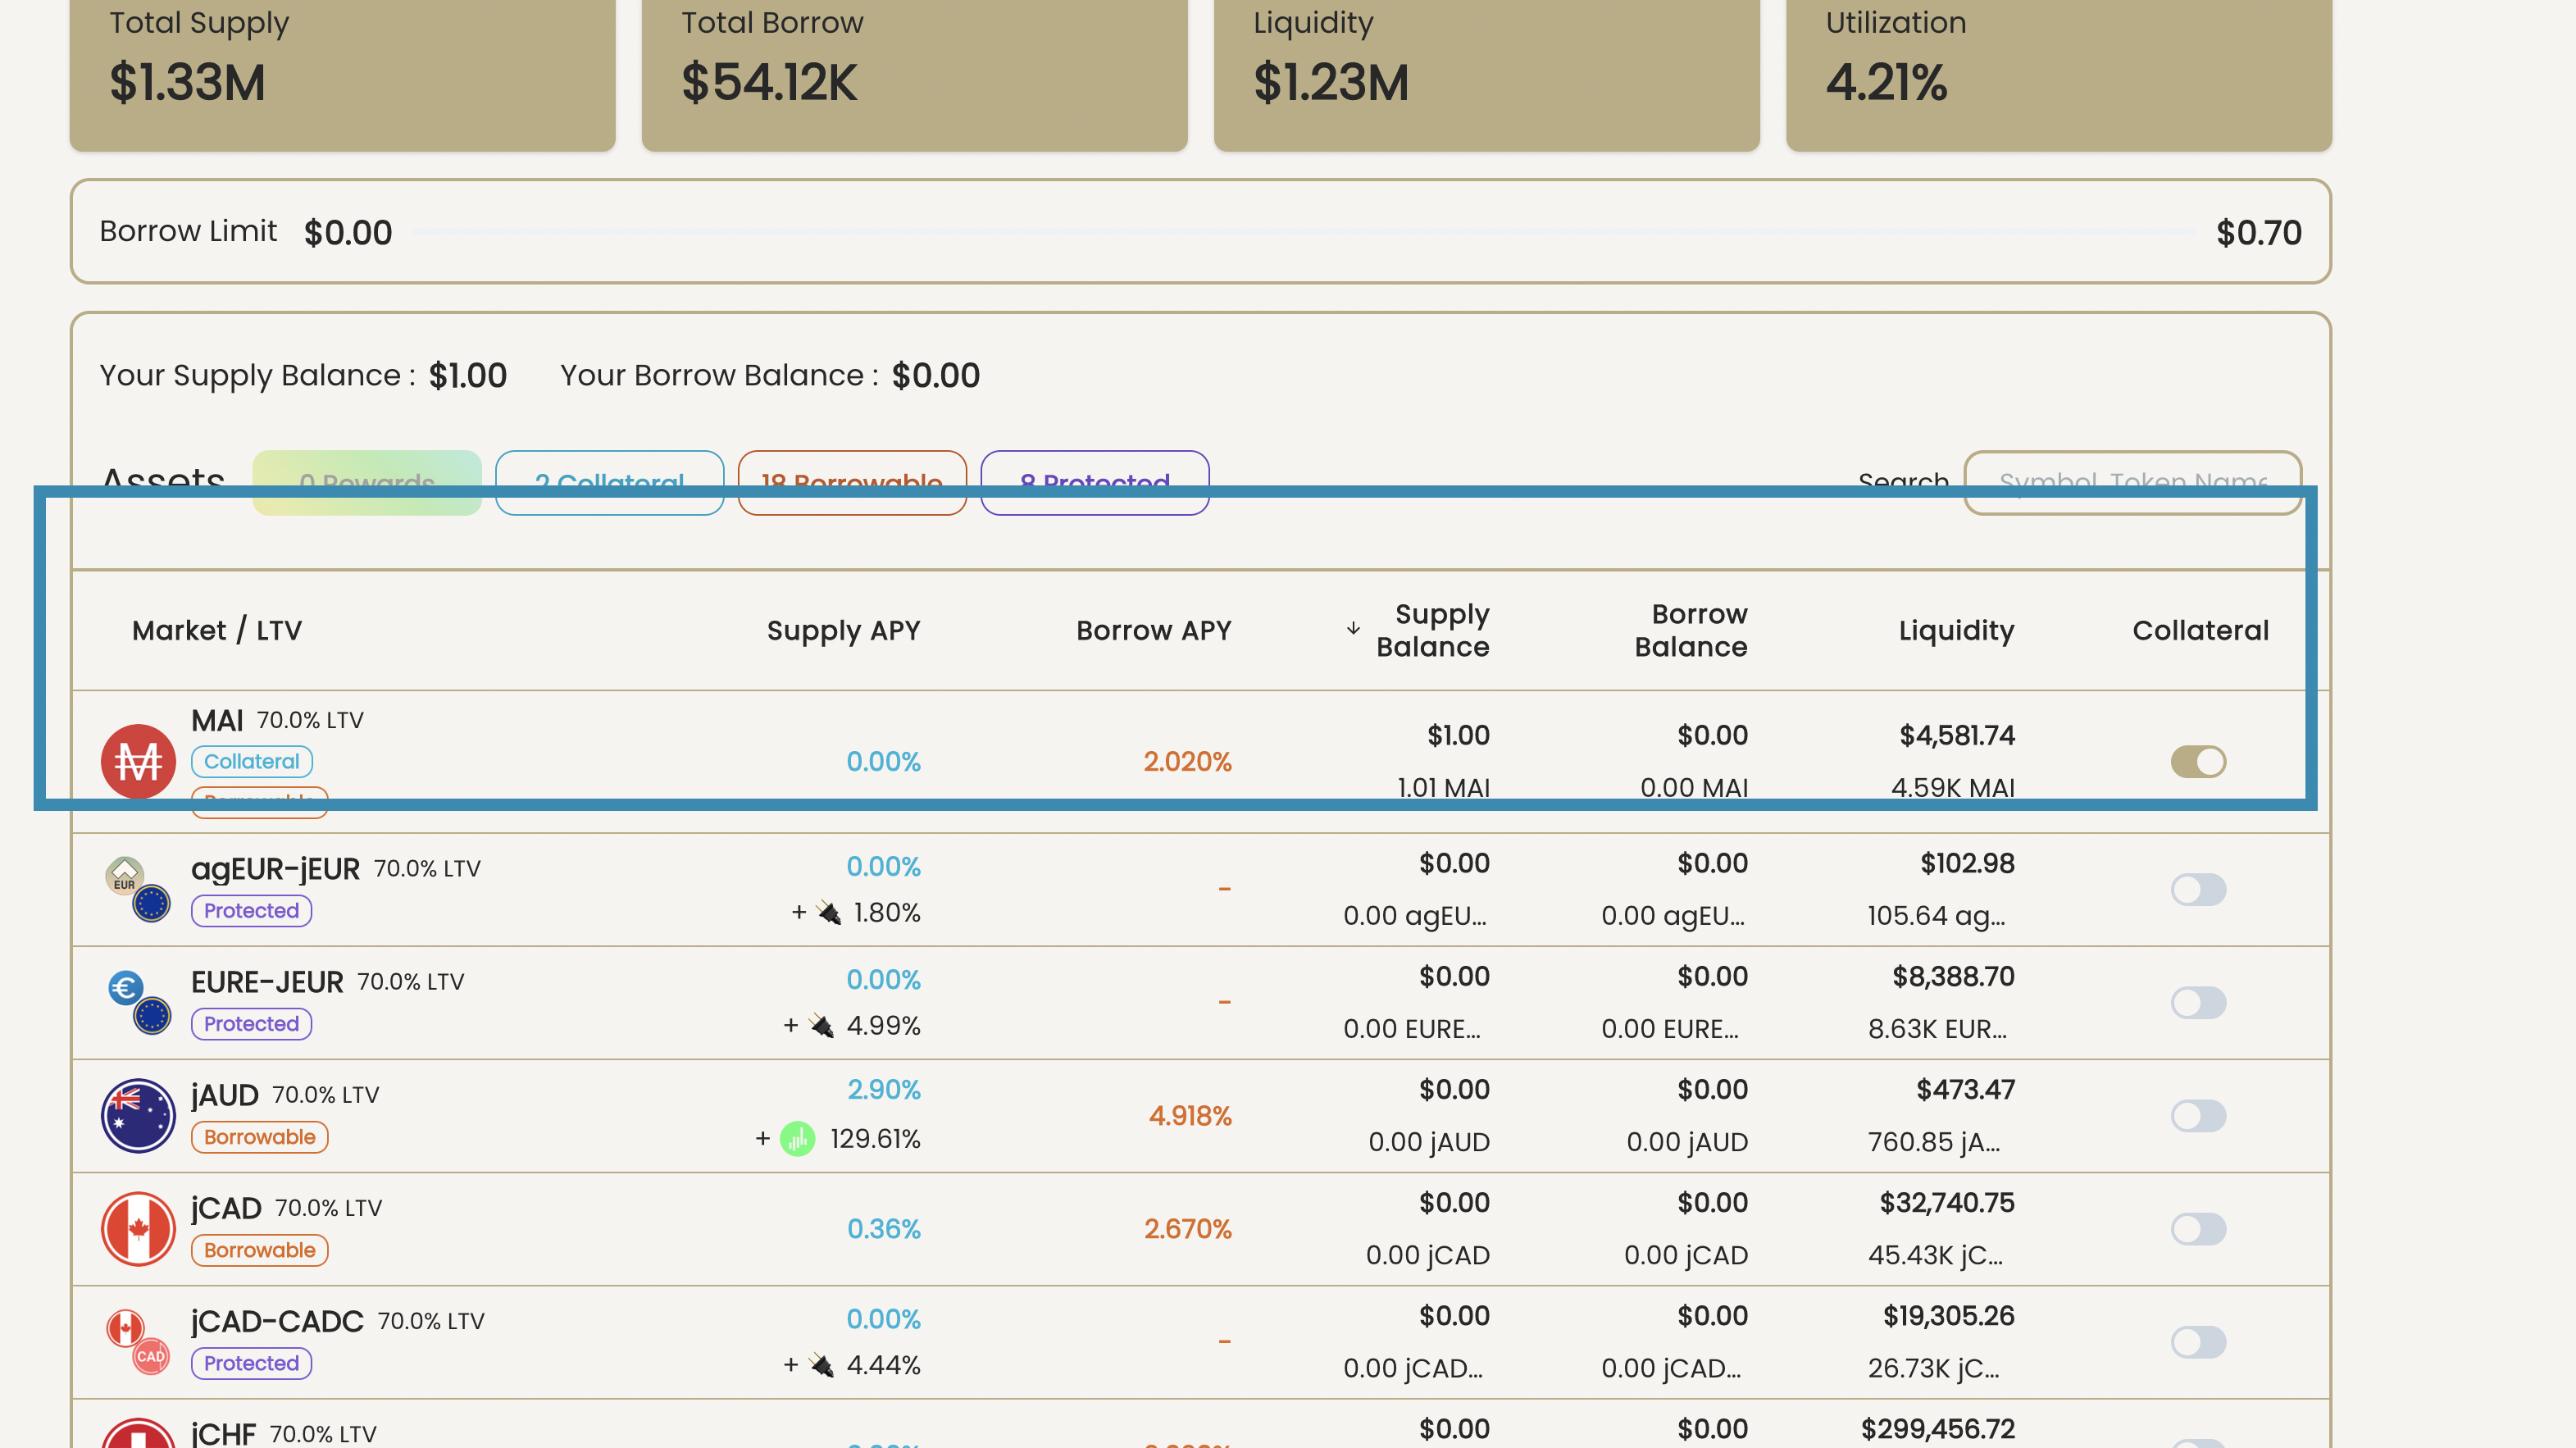
Task: Disable collateral for the MAI asset
Action: click(2199, 761)
